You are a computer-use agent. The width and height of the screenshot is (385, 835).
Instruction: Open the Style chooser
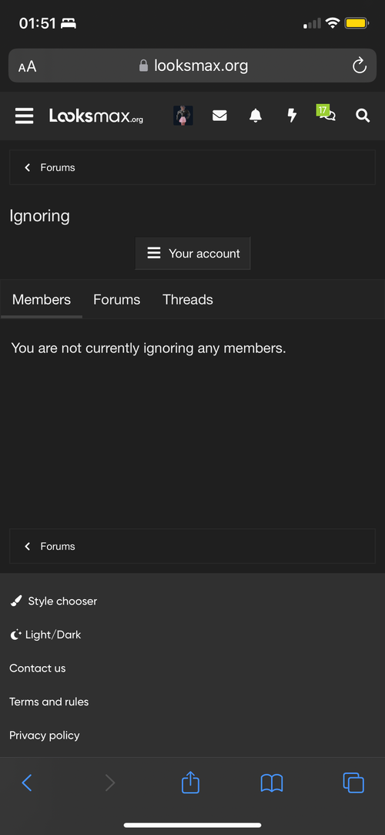point(54,601)
